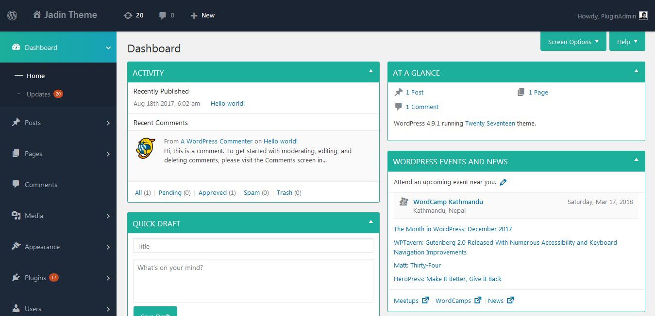Click the Appearance brush icon in sidebar
The height and width of the screenshot is (316, 655).
click(16, 247)
